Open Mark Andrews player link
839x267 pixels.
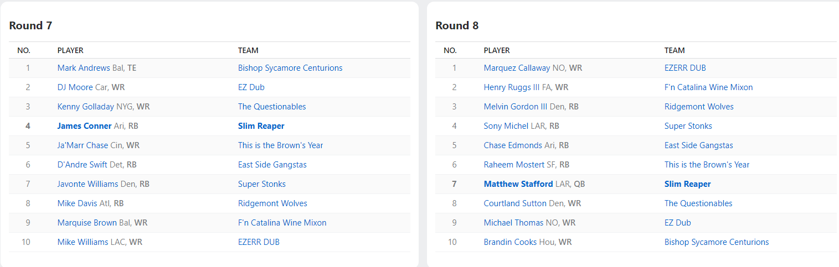[x=84, y=68]
